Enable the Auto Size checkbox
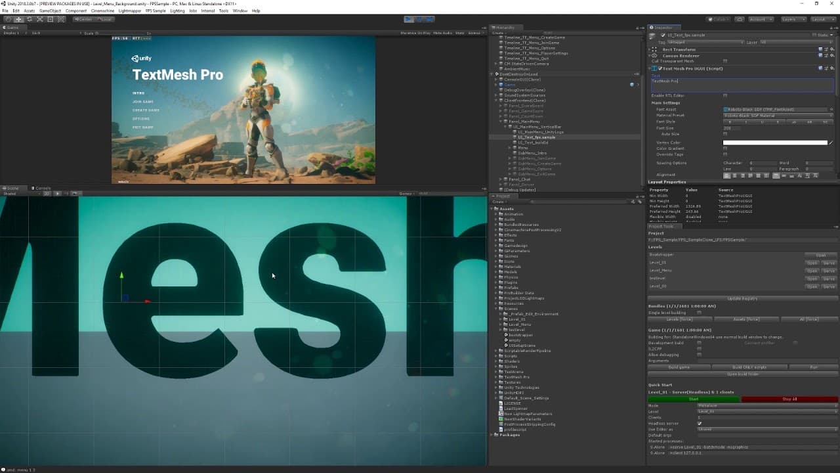The height and width of the screenshot is (473, 840). pyautogui.click(x=725, y=134)
